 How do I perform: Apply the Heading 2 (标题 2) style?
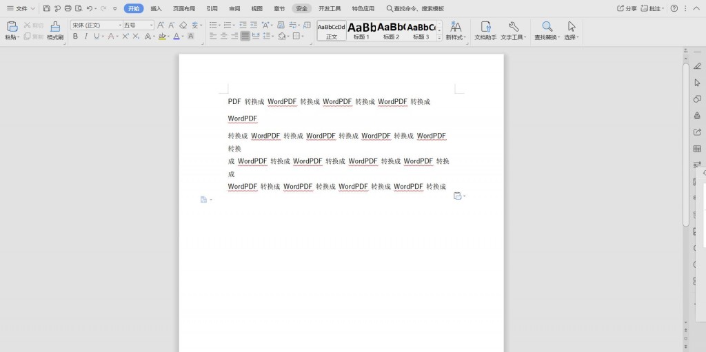click(392, 30)
